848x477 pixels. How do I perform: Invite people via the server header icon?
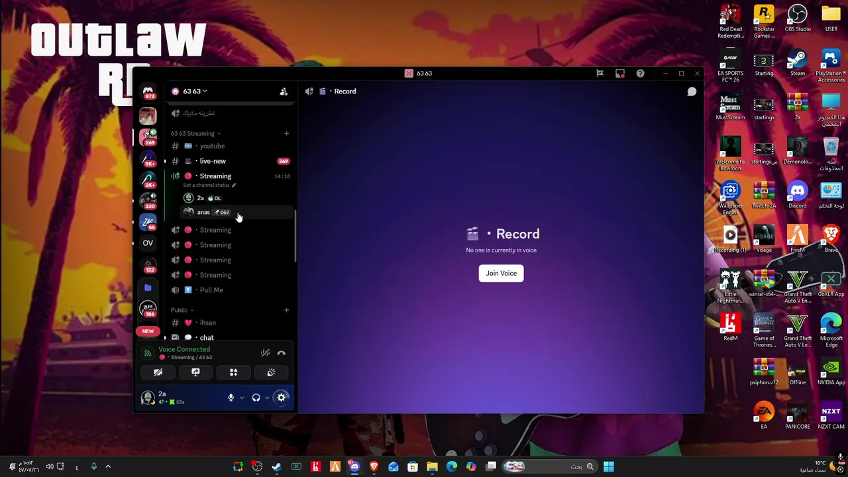[284, 91]
